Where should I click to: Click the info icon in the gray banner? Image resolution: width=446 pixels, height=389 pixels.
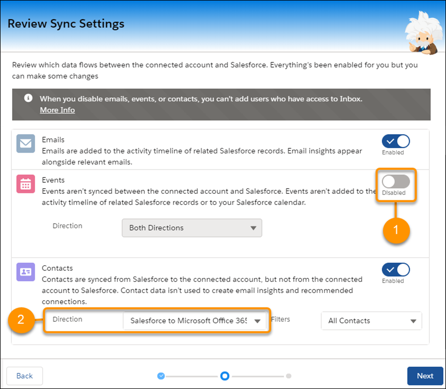(x=28, y=98)
